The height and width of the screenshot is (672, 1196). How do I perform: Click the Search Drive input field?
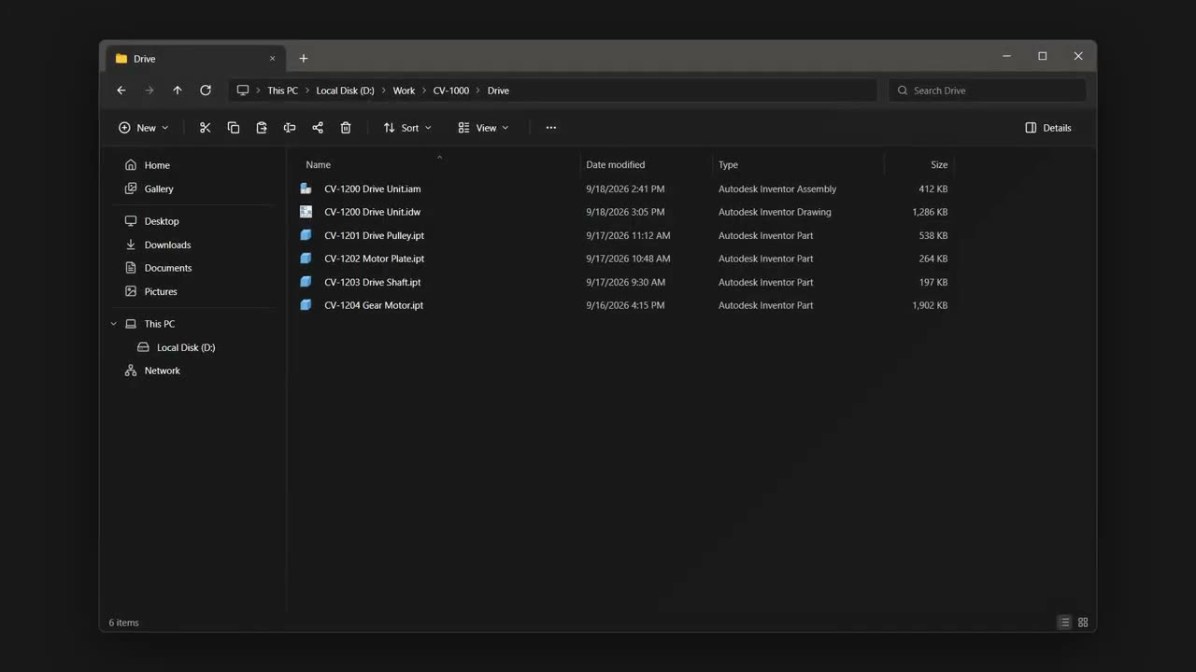tap(988, 91)
